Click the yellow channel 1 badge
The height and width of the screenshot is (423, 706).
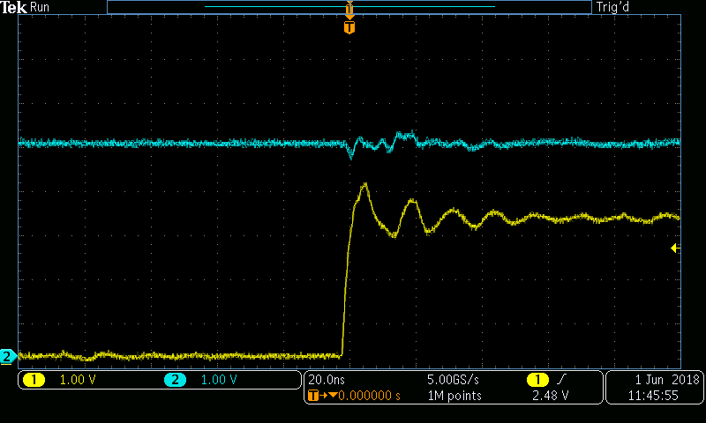point(34,380)
